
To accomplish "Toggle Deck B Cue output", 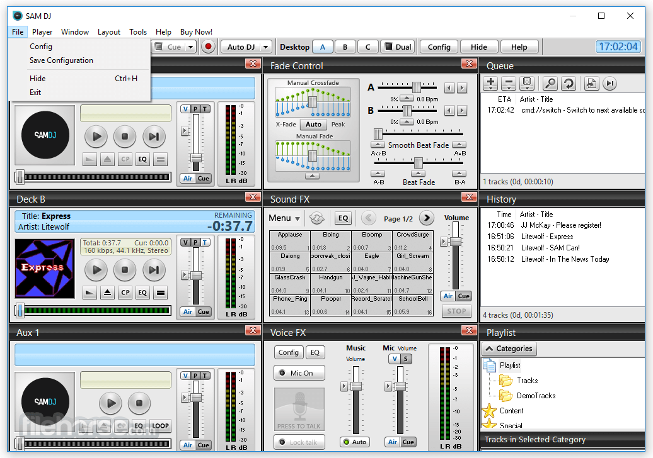I will [203, 311].
